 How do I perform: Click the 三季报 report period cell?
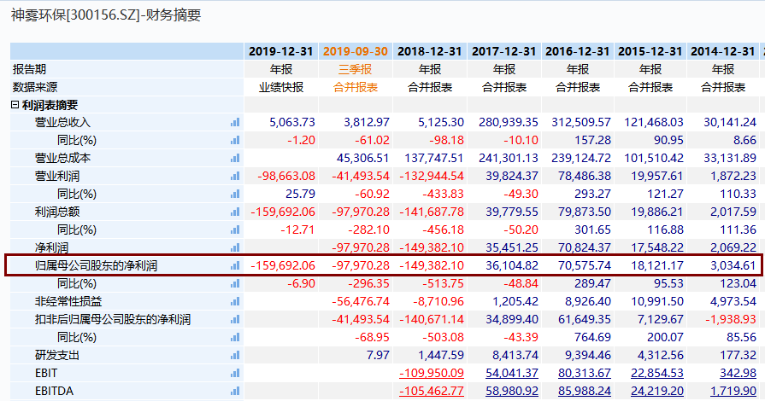coord(355,69)
